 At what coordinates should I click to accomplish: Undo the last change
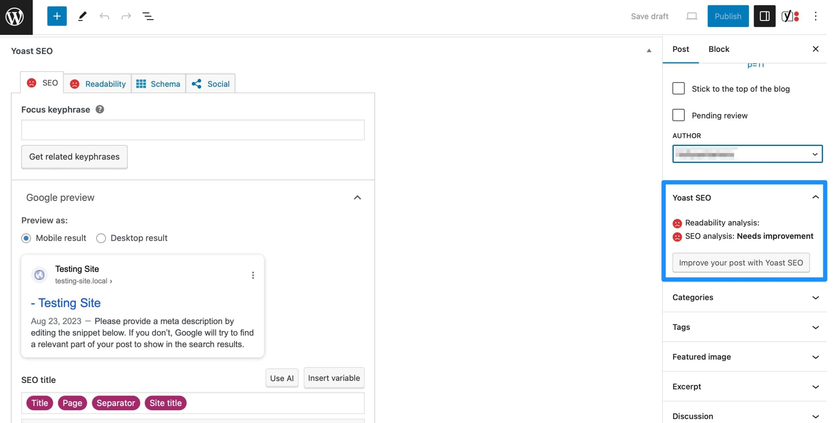tap(104, 16)
